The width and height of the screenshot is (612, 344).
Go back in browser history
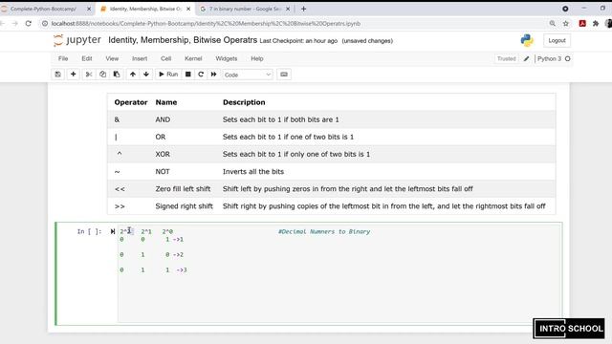tap(2, 23)
